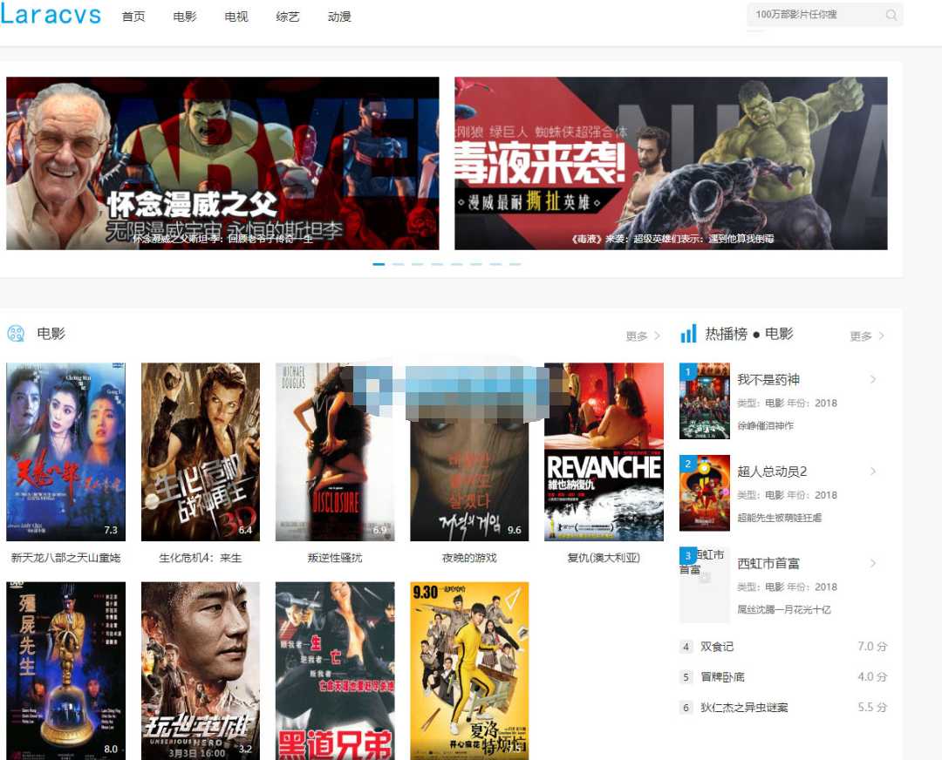Click the 7.0 分 score for 双食记
Image resolution: width=942 pixels, height=760 pixels.
click(872, 647)
